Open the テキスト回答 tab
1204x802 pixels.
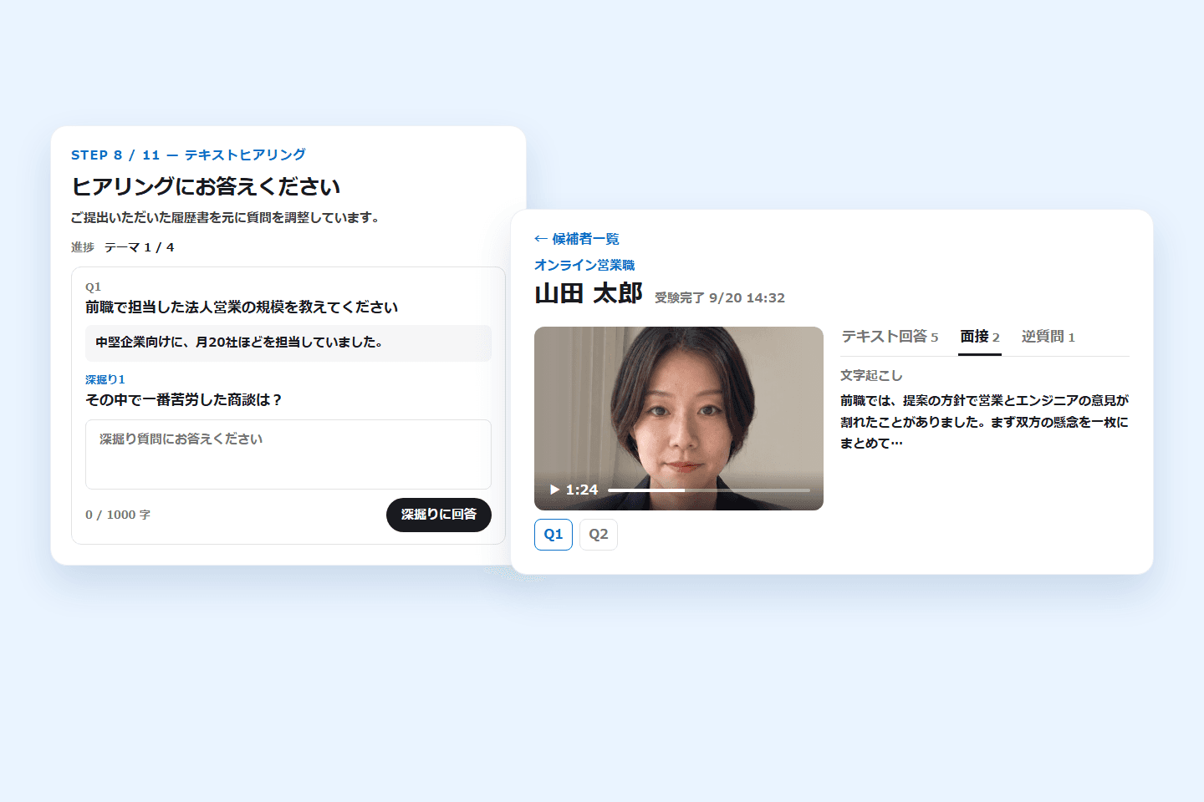pyautogui.click(x=890, y=337)
